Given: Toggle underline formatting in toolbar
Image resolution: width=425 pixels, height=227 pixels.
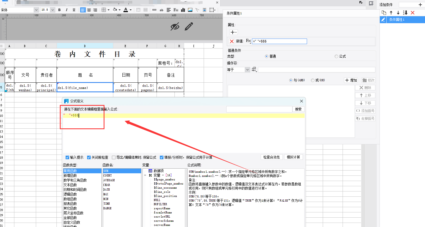Looking at the screenshot, I should [74, 10].
